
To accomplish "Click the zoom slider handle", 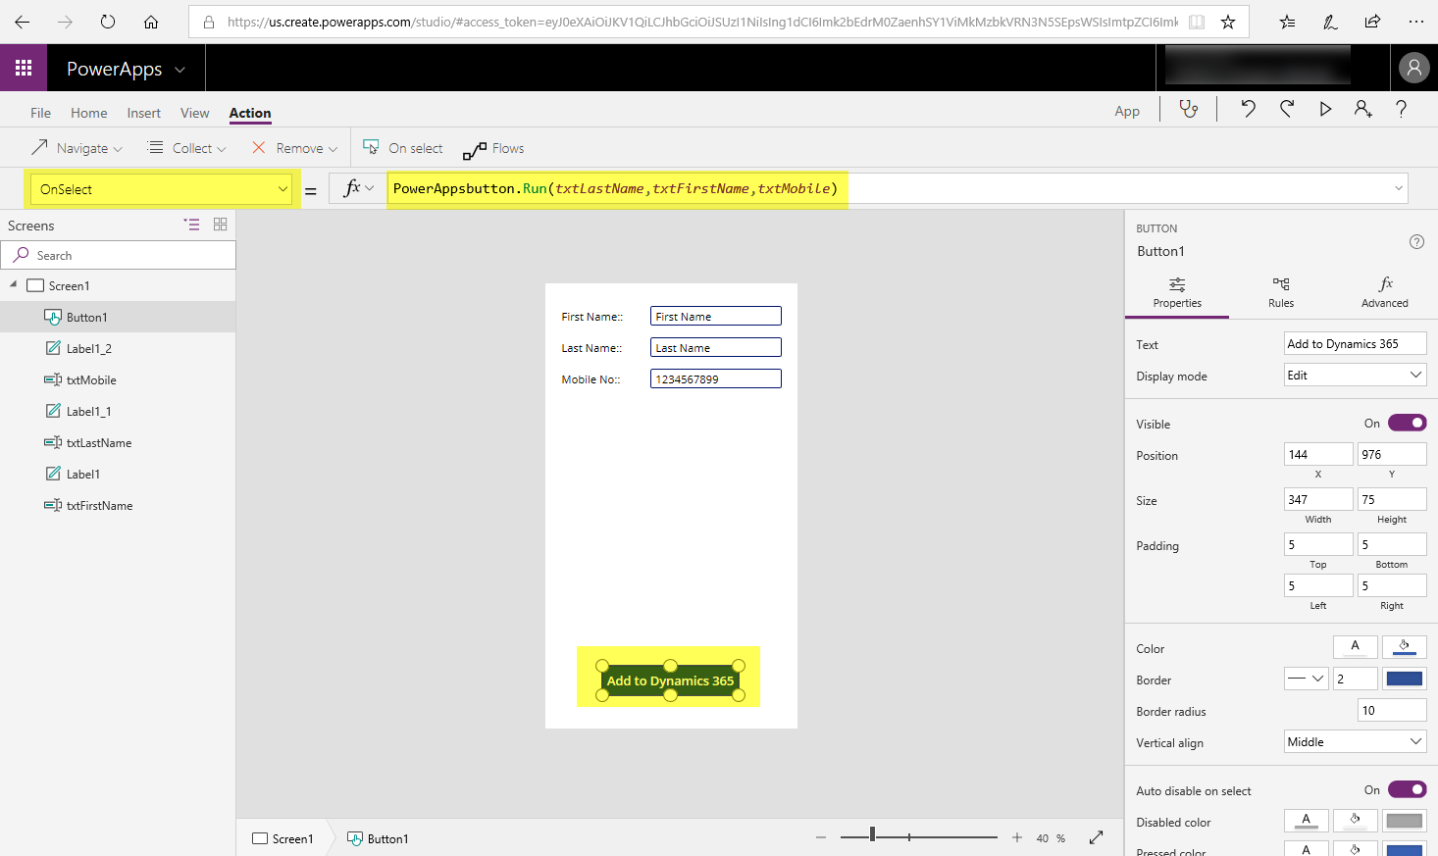I will tap(872, 835).
